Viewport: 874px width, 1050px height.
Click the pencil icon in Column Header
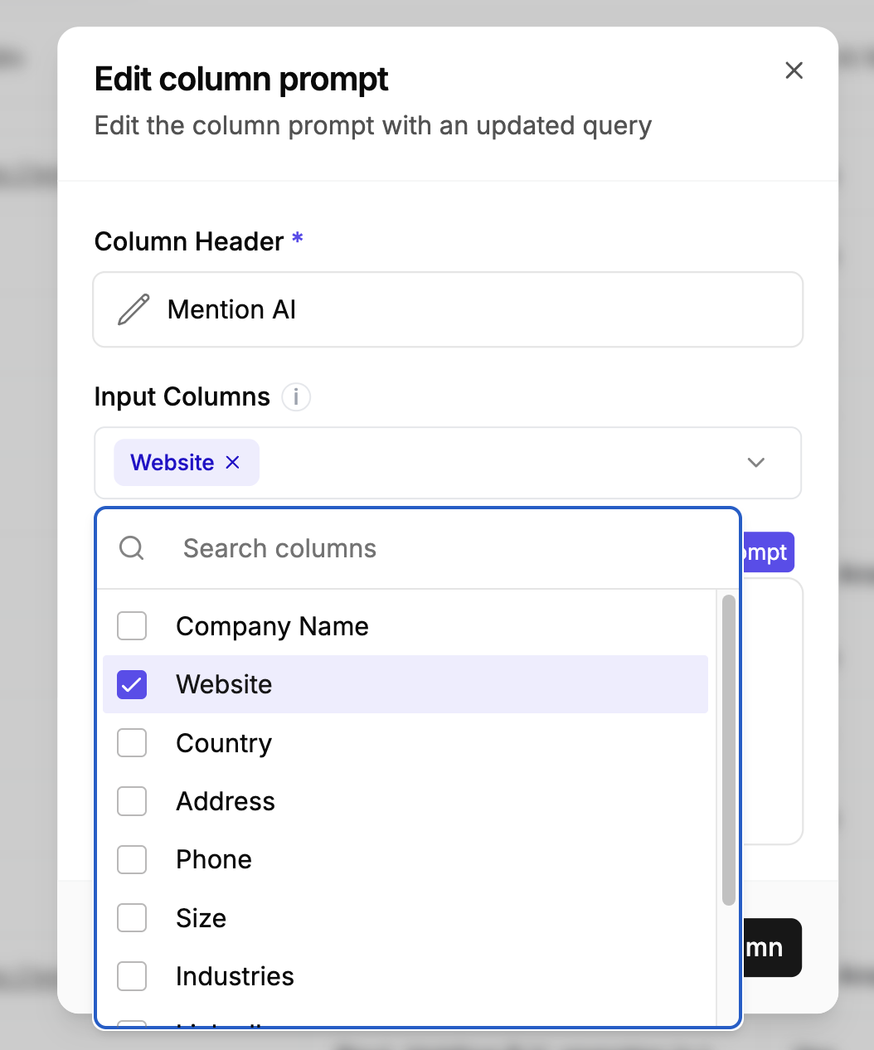134,309
